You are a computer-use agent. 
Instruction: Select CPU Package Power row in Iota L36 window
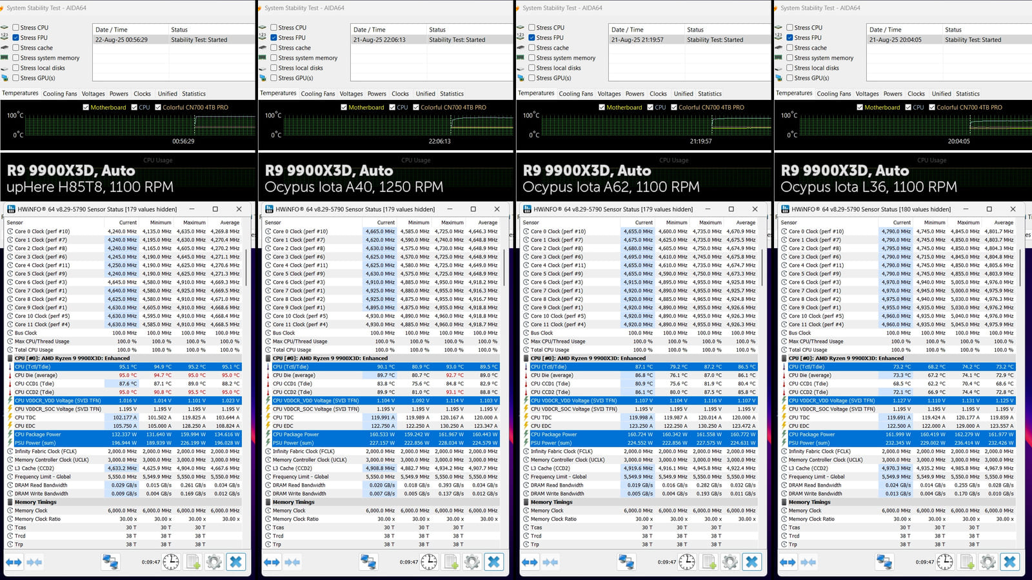pos(898,434)
